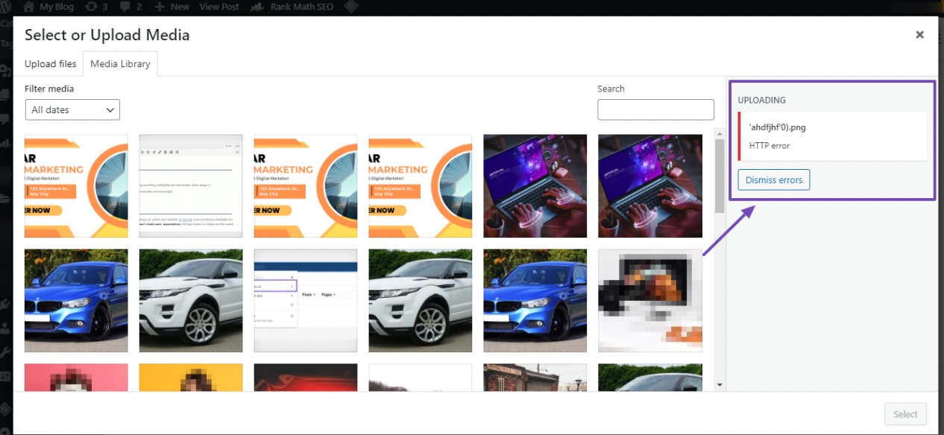Open the All dates filter dropdown
This screenshot has height=435, width=944.
coord(72,109)
